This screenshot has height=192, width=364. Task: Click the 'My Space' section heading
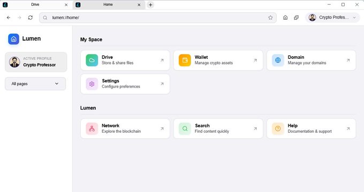click(x=91, y=39)
